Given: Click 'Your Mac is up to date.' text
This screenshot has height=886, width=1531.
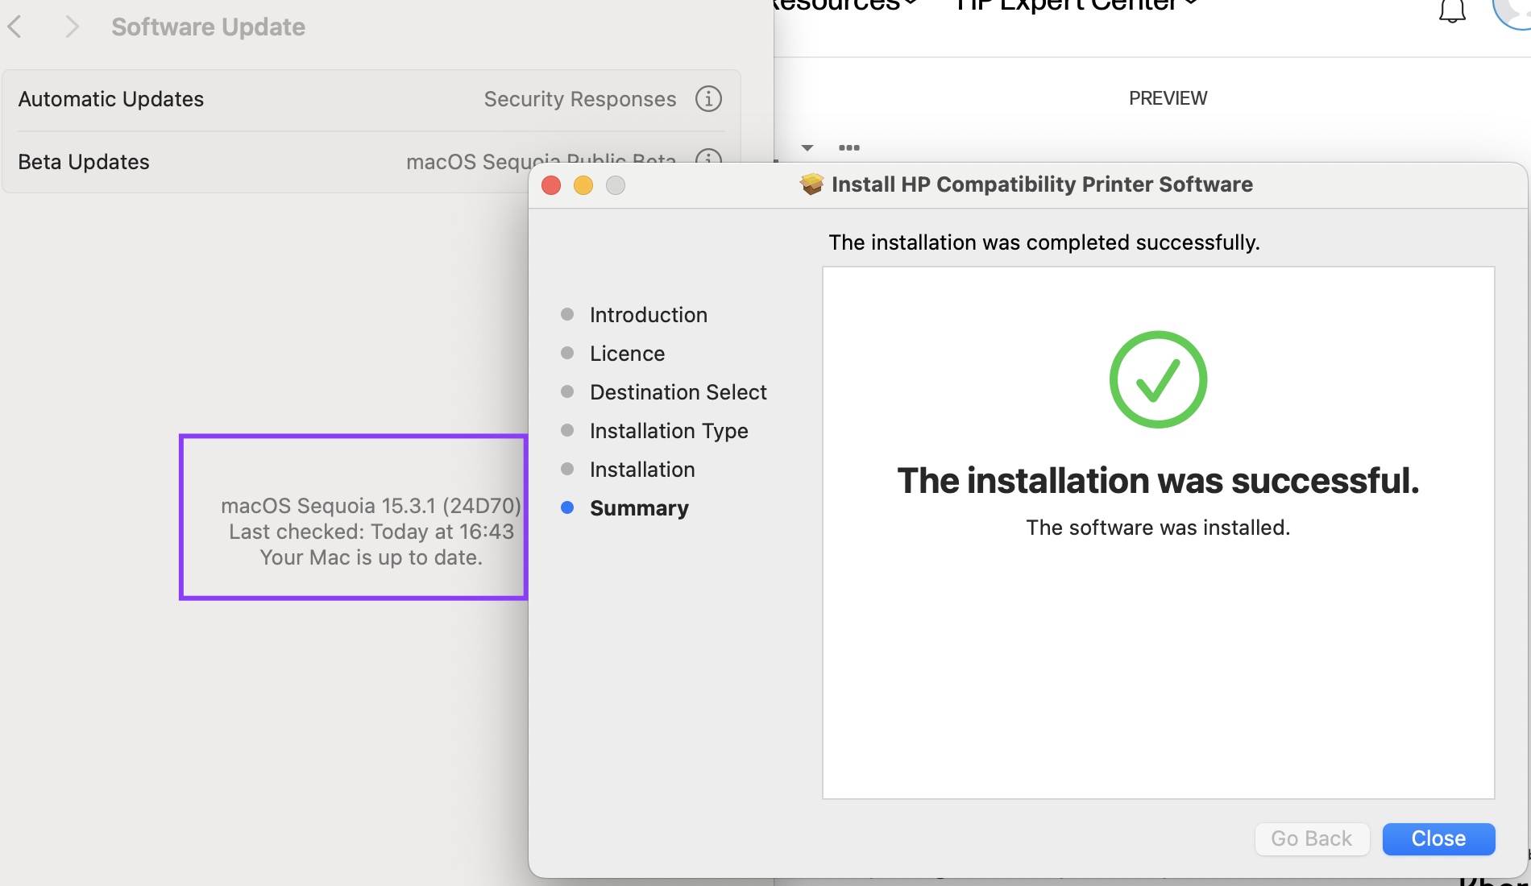Looking at the screenshot, I should click(371, 557).
